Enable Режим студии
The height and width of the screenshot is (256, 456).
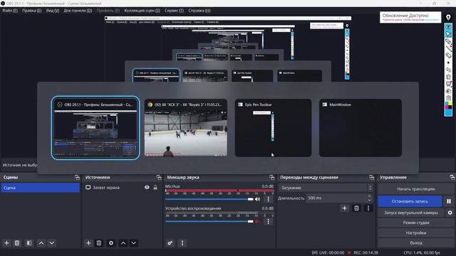[x=416, y=223]
